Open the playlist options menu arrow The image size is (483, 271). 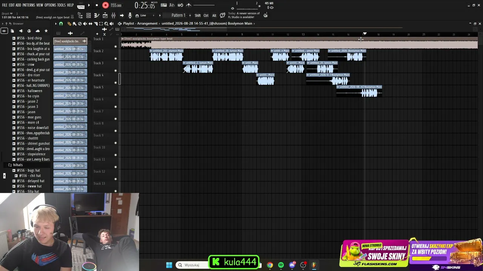pos(55,24)
